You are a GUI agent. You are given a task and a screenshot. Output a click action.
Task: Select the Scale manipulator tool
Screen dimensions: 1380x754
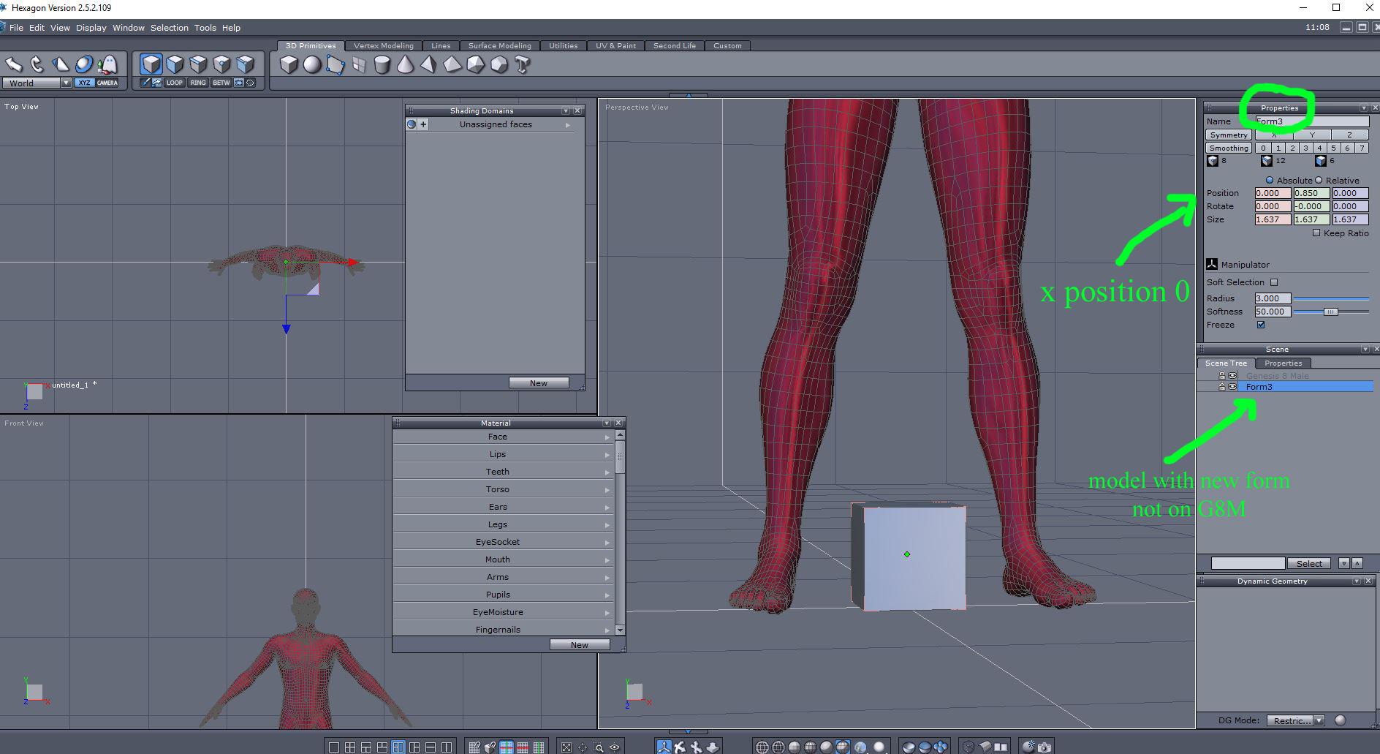coord(60,64)
